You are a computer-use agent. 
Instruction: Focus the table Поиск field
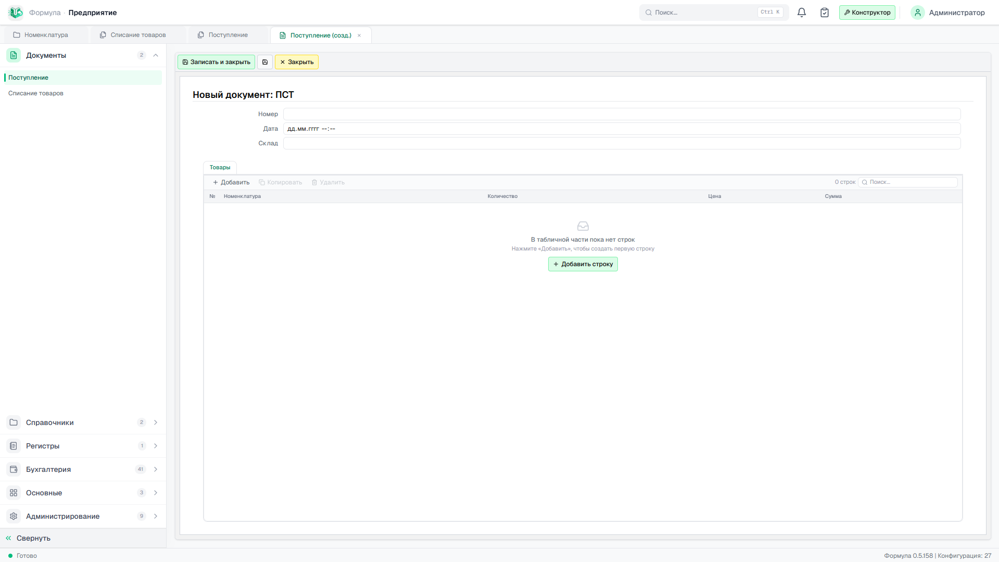[x=908, y=182]
